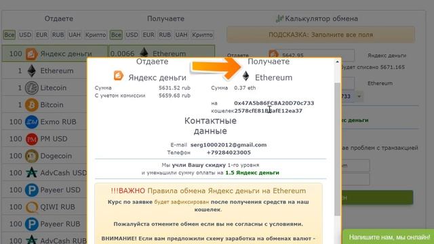Image resolution: width=434 pixels, height=244 pixels.
Task: Click the 1.5 Яндекс деньги discount text
Action: click(x=252, y=173)
